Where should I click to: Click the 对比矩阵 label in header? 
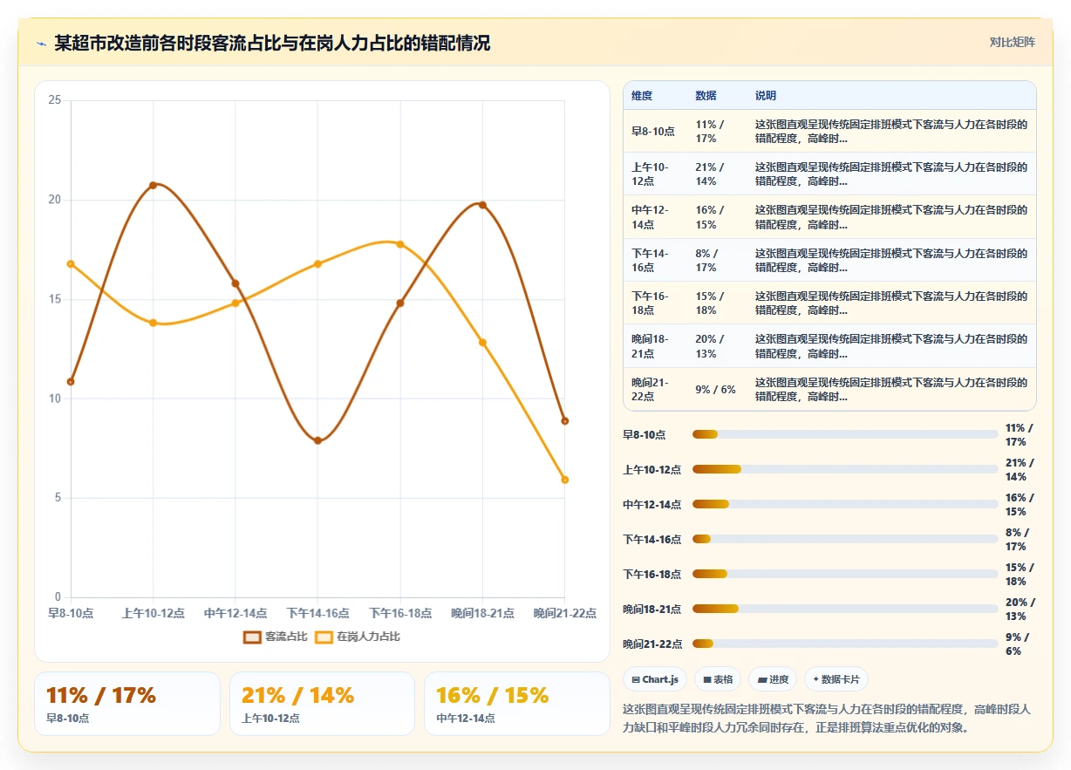coord(1012,43)
